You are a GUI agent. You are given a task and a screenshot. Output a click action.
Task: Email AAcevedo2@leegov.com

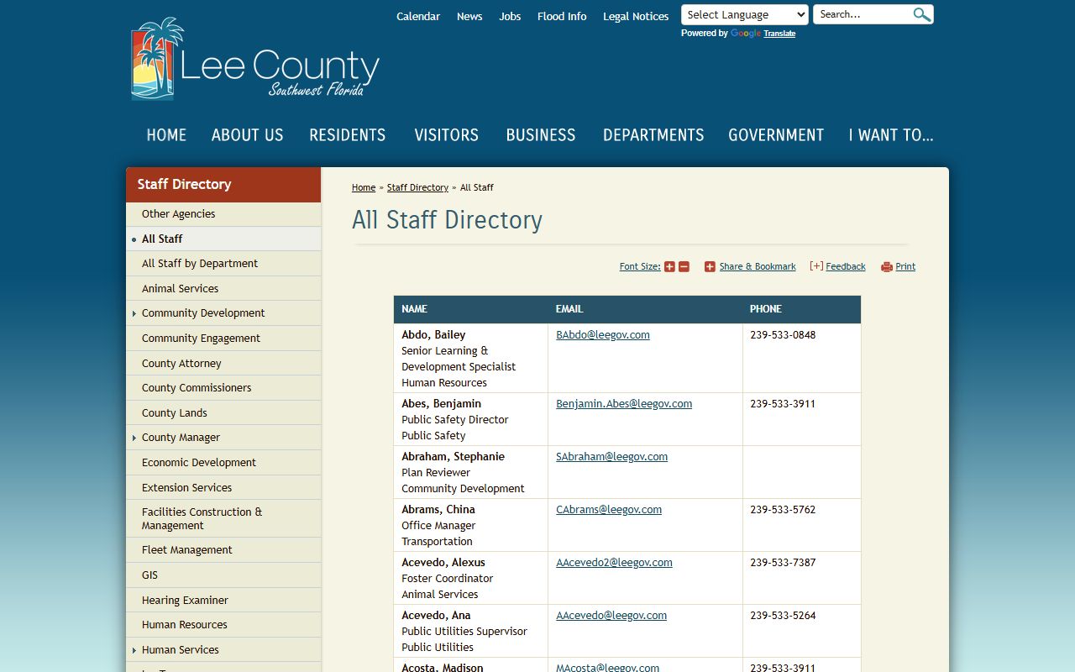click(x=614, y=562)
